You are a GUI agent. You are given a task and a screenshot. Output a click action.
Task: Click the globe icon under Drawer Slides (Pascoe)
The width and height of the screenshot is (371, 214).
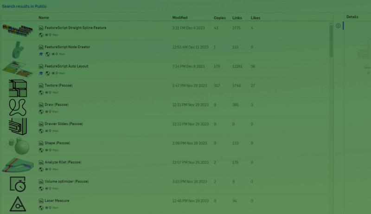pyautogui.click(x=41, y=130)
